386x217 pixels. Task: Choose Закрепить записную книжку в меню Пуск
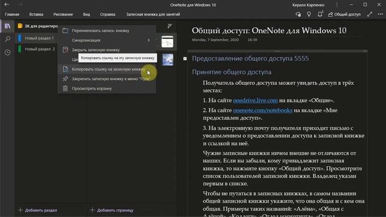(107, 79)
